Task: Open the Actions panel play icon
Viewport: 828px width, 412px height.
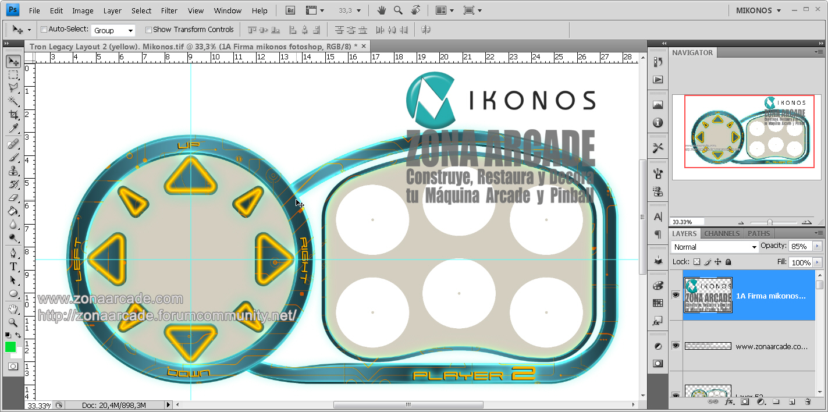Action: pos(658,79)
